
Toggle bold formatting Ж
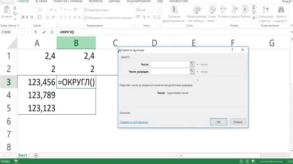pyautogui.click(x=23, y=17)
